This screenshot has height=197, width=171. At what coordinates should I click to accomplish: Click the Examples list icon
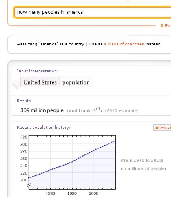(162, 25)
